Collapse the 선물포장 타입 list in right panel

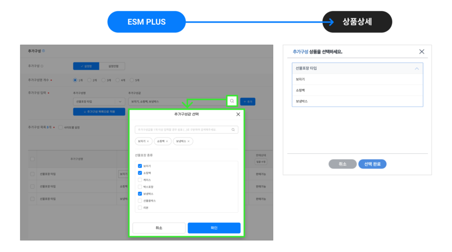(x=417, y=69)
